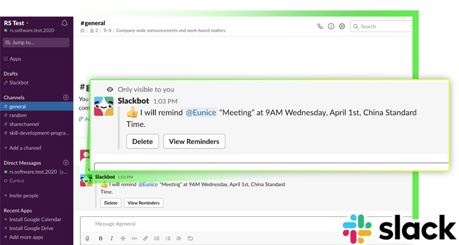Screen dimensions: 459x245
Task: Start a call with the phone icon
Action: point(320,26)
